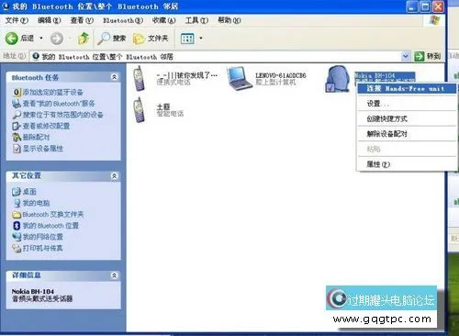Choose 连接 Hands-Free unit in context menu

click(407, 89)
